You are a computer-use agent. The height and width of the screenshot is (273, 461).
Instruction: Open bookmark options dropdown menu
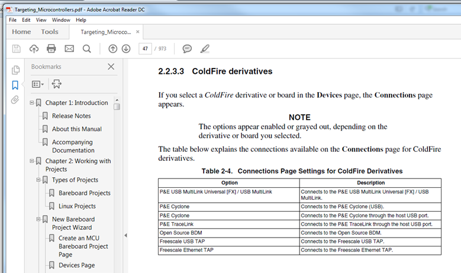pyautogui.click(x=38, y=84)
